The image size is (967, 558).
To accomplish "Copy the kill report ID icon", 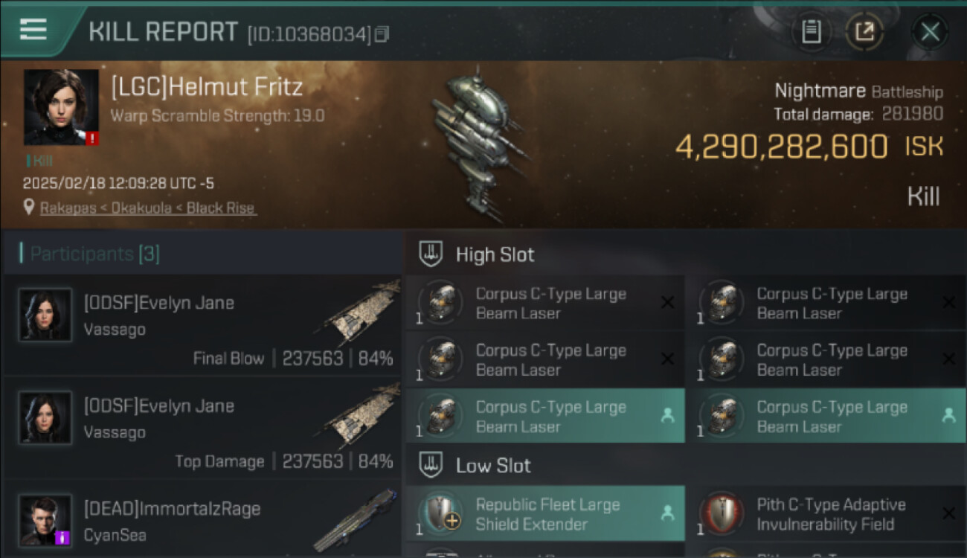I will 382,33.
